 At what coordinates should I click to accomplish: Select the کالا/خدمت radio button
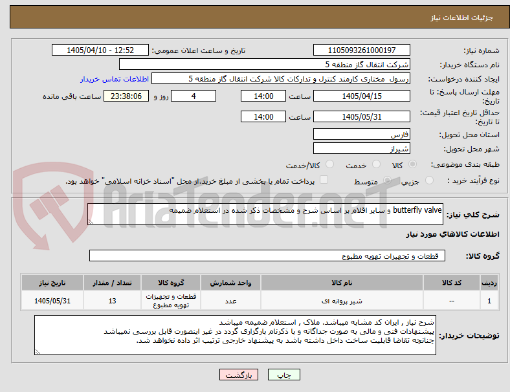(x=330, y=164)
